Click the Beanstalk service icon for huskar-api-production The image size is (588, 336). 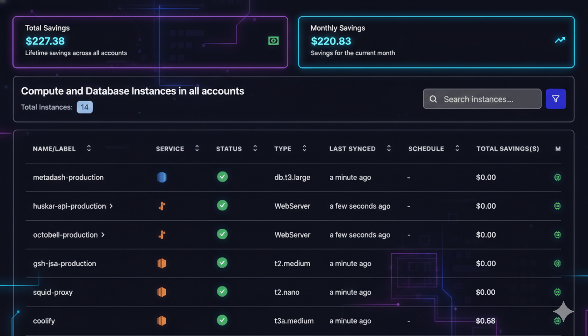[x=162, y=206]
